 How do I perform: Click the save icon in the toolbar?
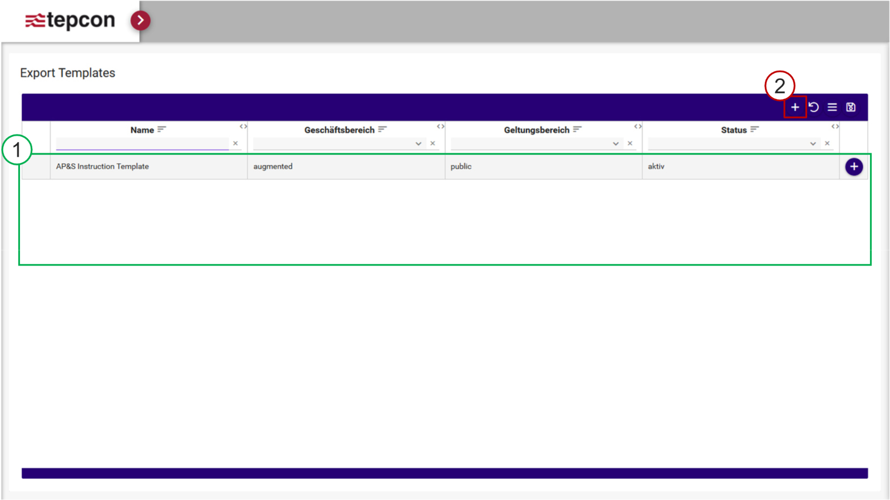(x=851, y=107)
